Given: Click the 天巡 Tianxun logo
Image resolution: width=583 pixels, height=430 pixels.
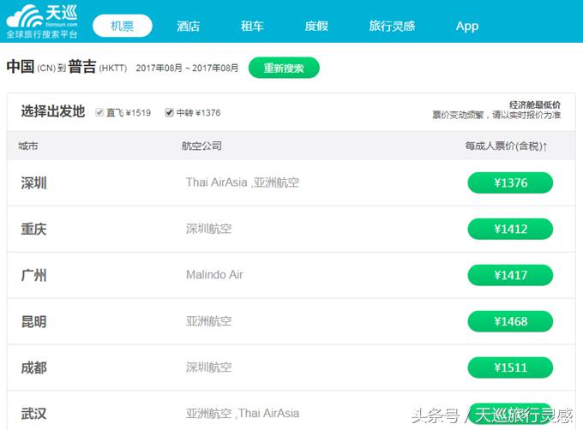Looking at the screenshot, I should 42,21.
